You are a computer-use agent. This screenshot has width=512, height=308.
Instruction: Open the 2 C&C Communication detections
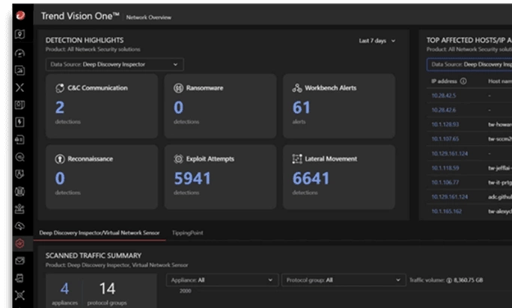tap(60, 108)
